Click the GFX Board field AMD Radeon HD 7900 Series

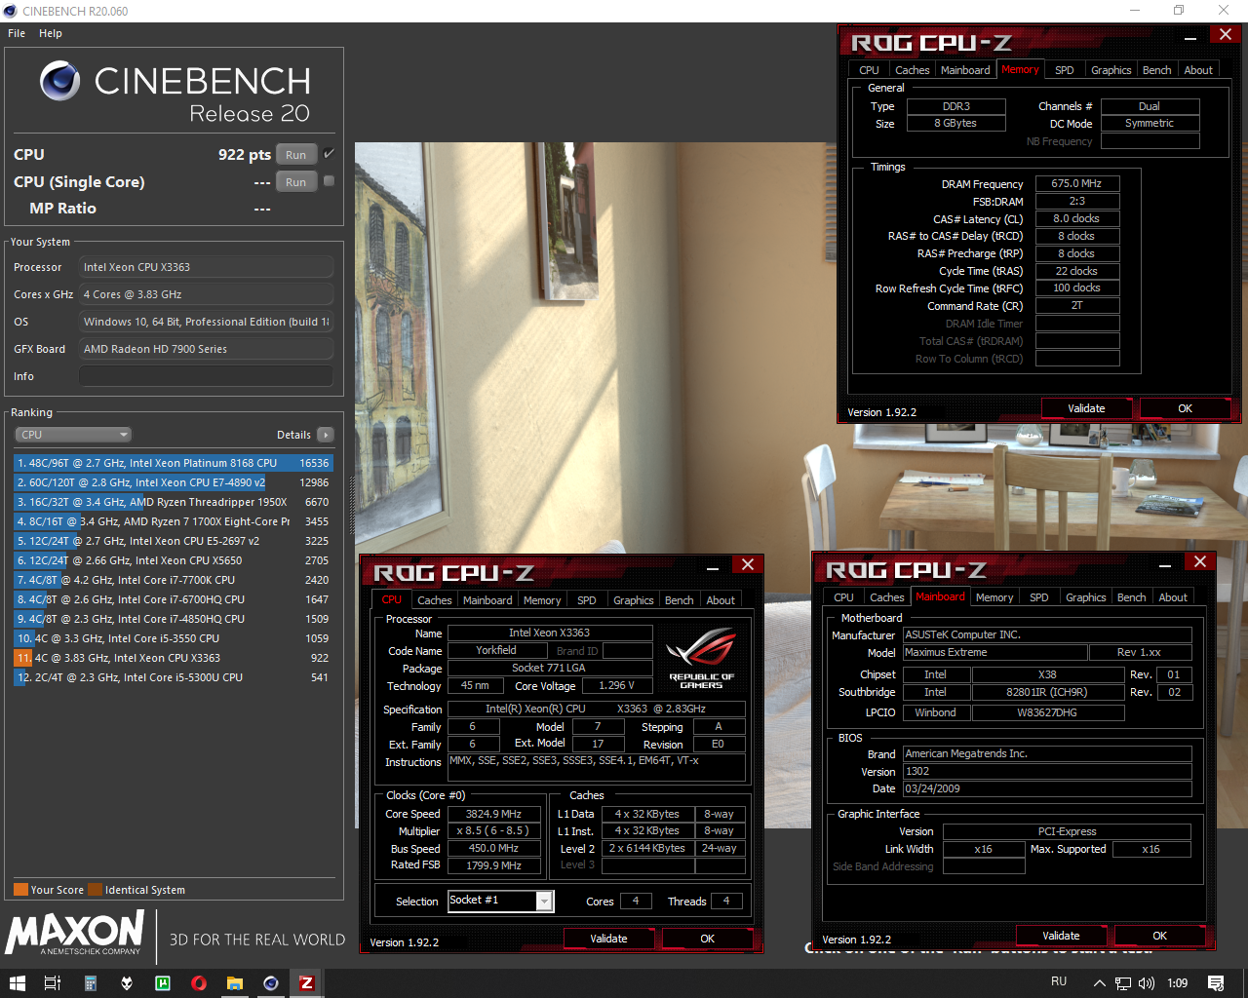[x=206, y=349]
